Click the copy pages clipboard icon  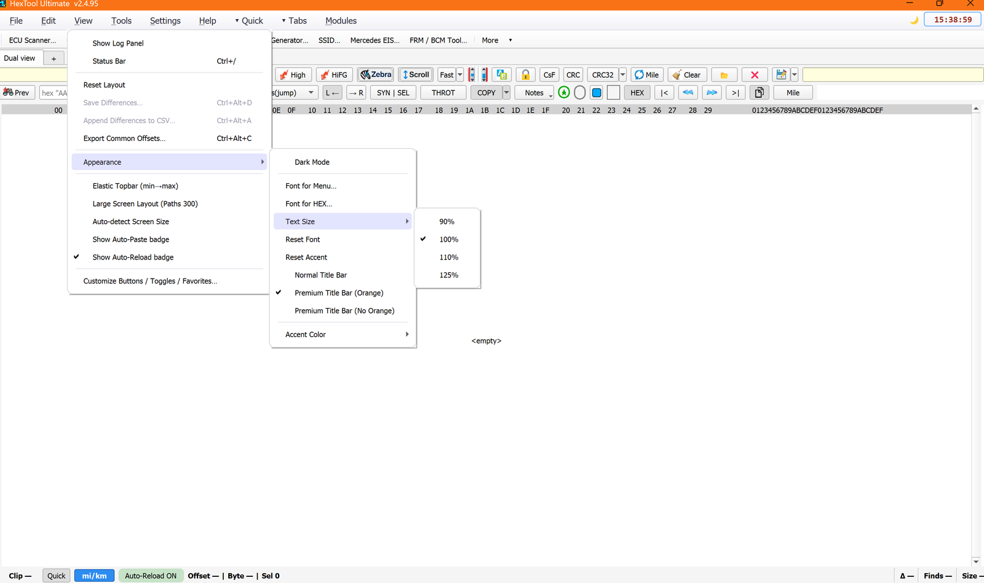760,93
